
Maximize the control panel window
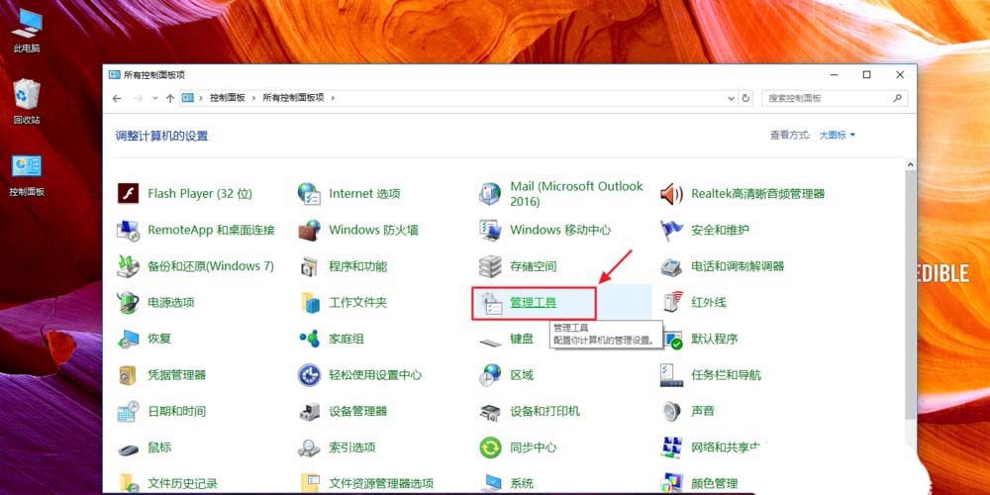867,74
